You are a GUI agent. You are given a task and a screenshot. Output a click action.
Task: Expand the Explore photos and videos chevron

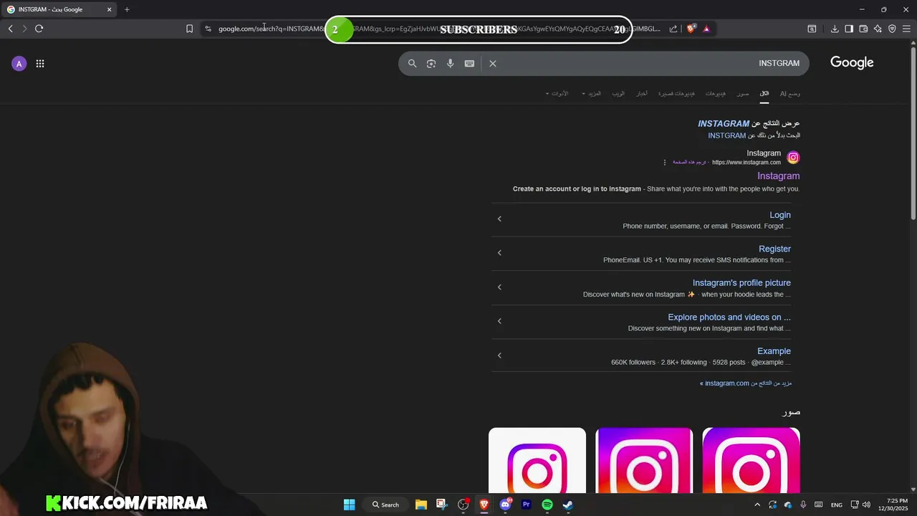499,320
